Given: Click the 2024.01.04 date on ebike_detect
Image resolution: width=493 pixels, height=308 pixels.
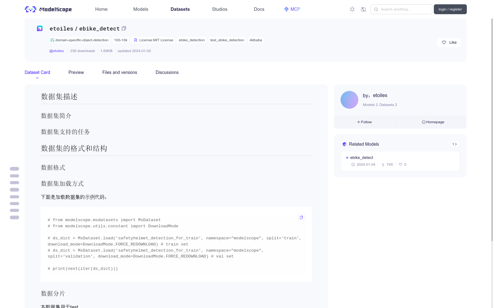Looking at the screenshot, I should [364, 164].
